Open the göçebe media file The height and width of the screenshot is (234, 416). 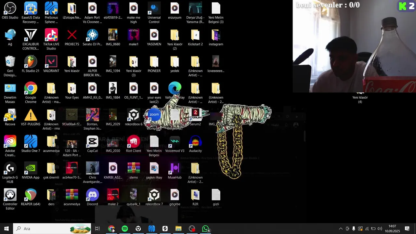[175, 197]
